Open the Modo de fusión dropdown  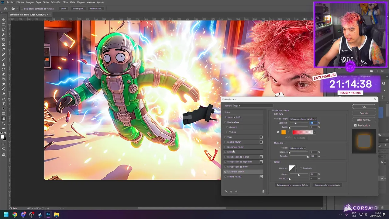(303, 119)
